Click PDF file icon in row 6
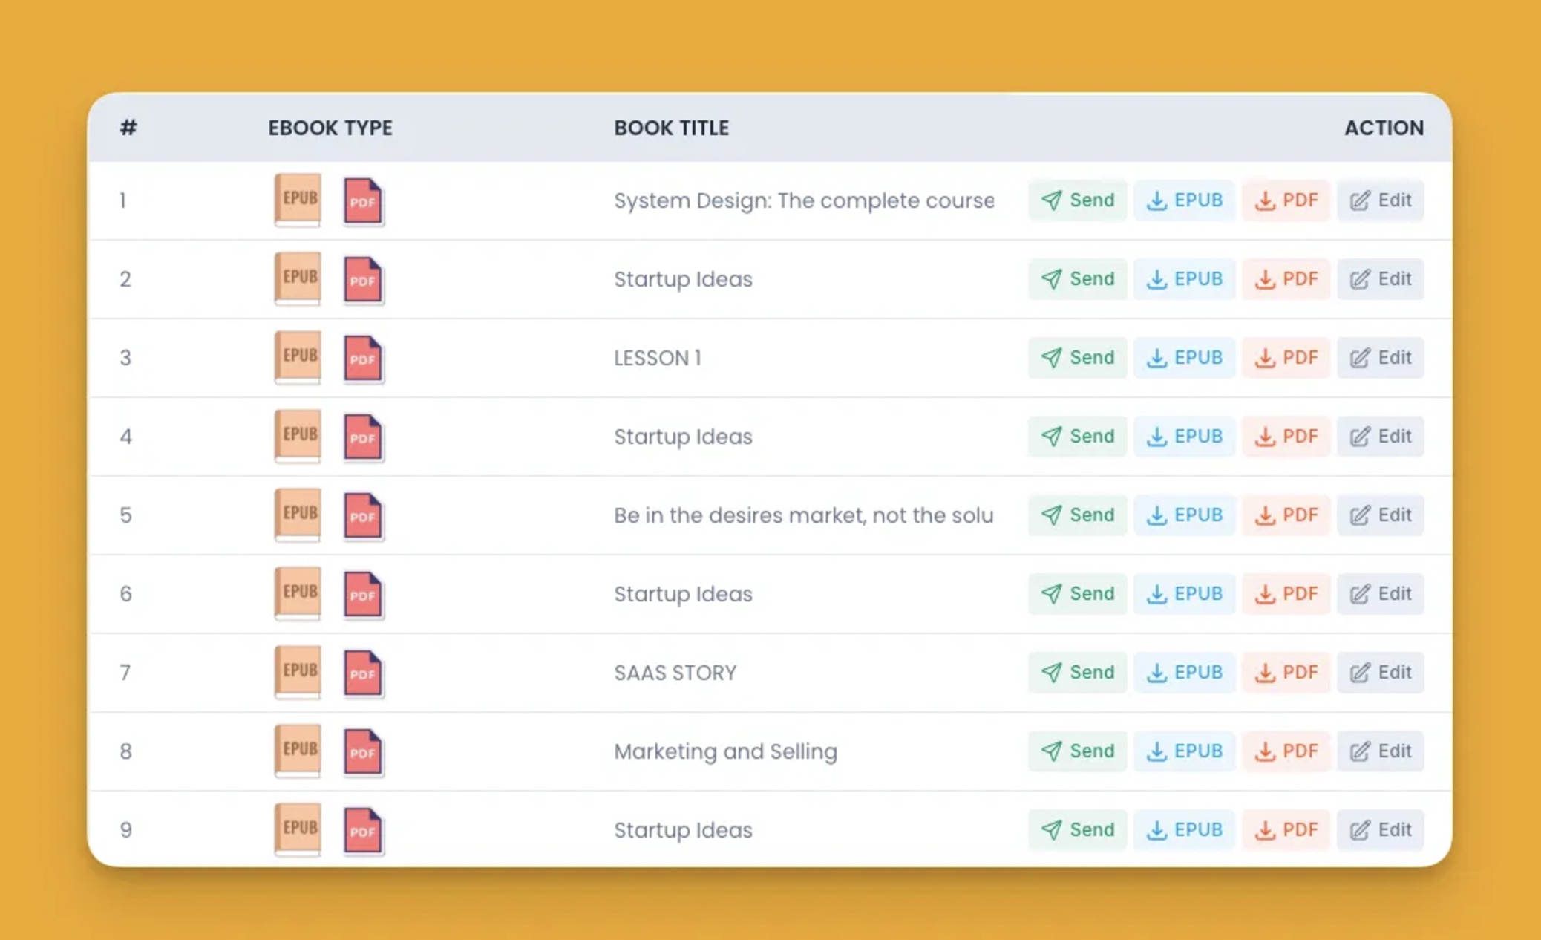The width and height of the screenshot is (1541, 940). [x=363, y=595]
